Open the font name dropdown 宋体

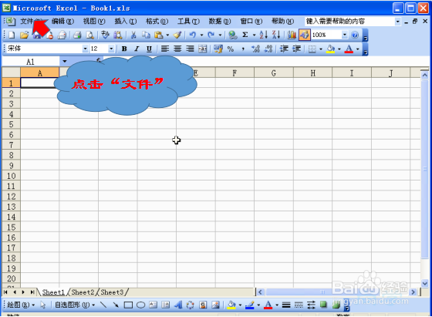[85, 49]
